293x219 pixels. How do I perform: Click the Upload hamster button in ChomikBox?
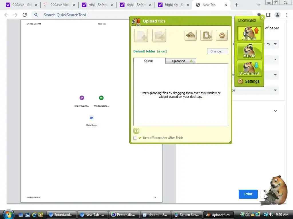click(249, 34)
